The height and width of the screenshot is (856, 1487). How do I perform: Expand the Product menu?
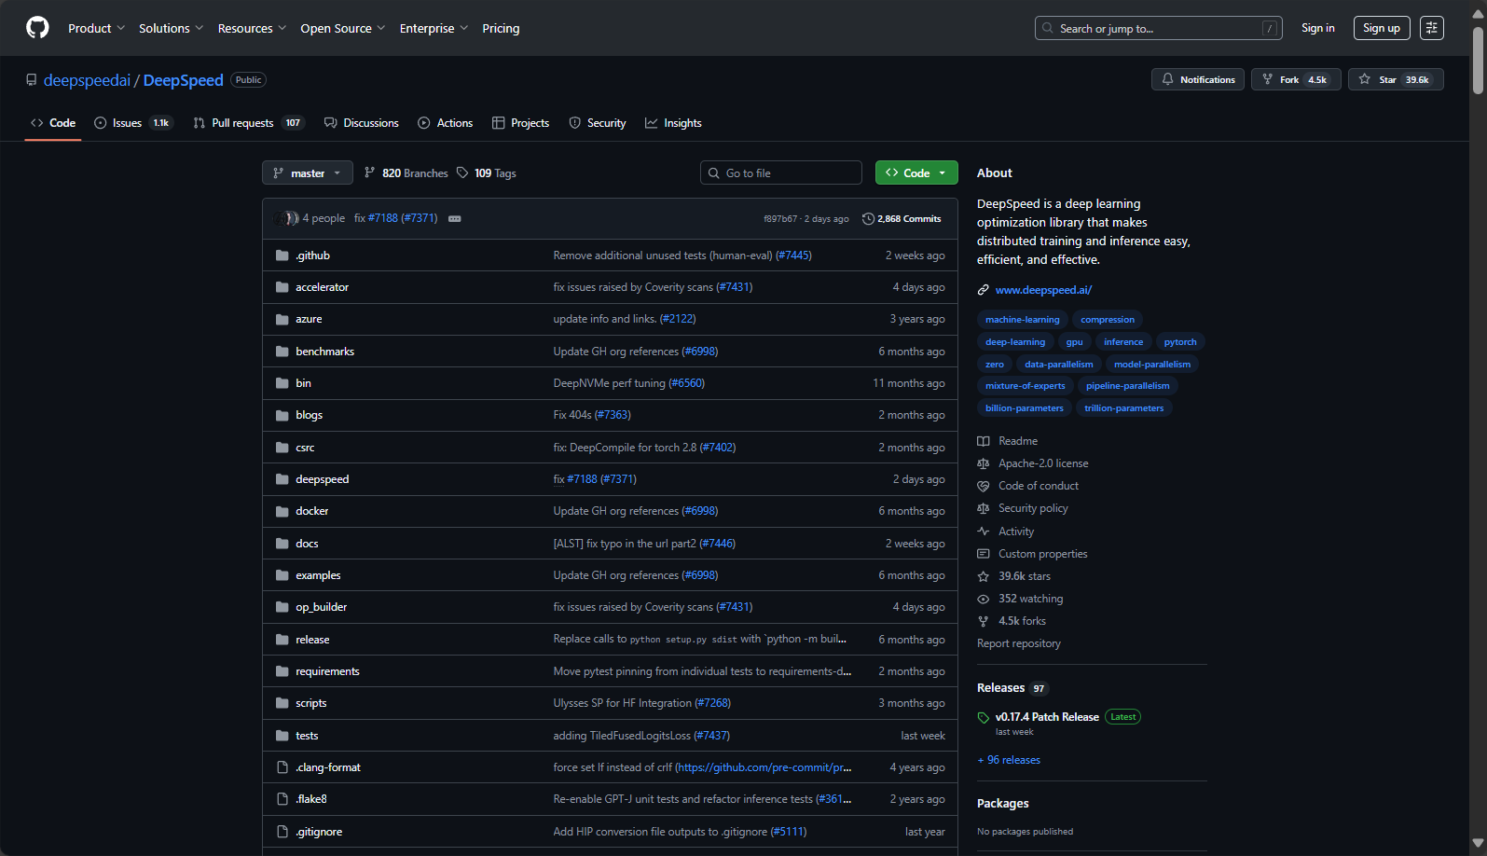pos(96,28)
